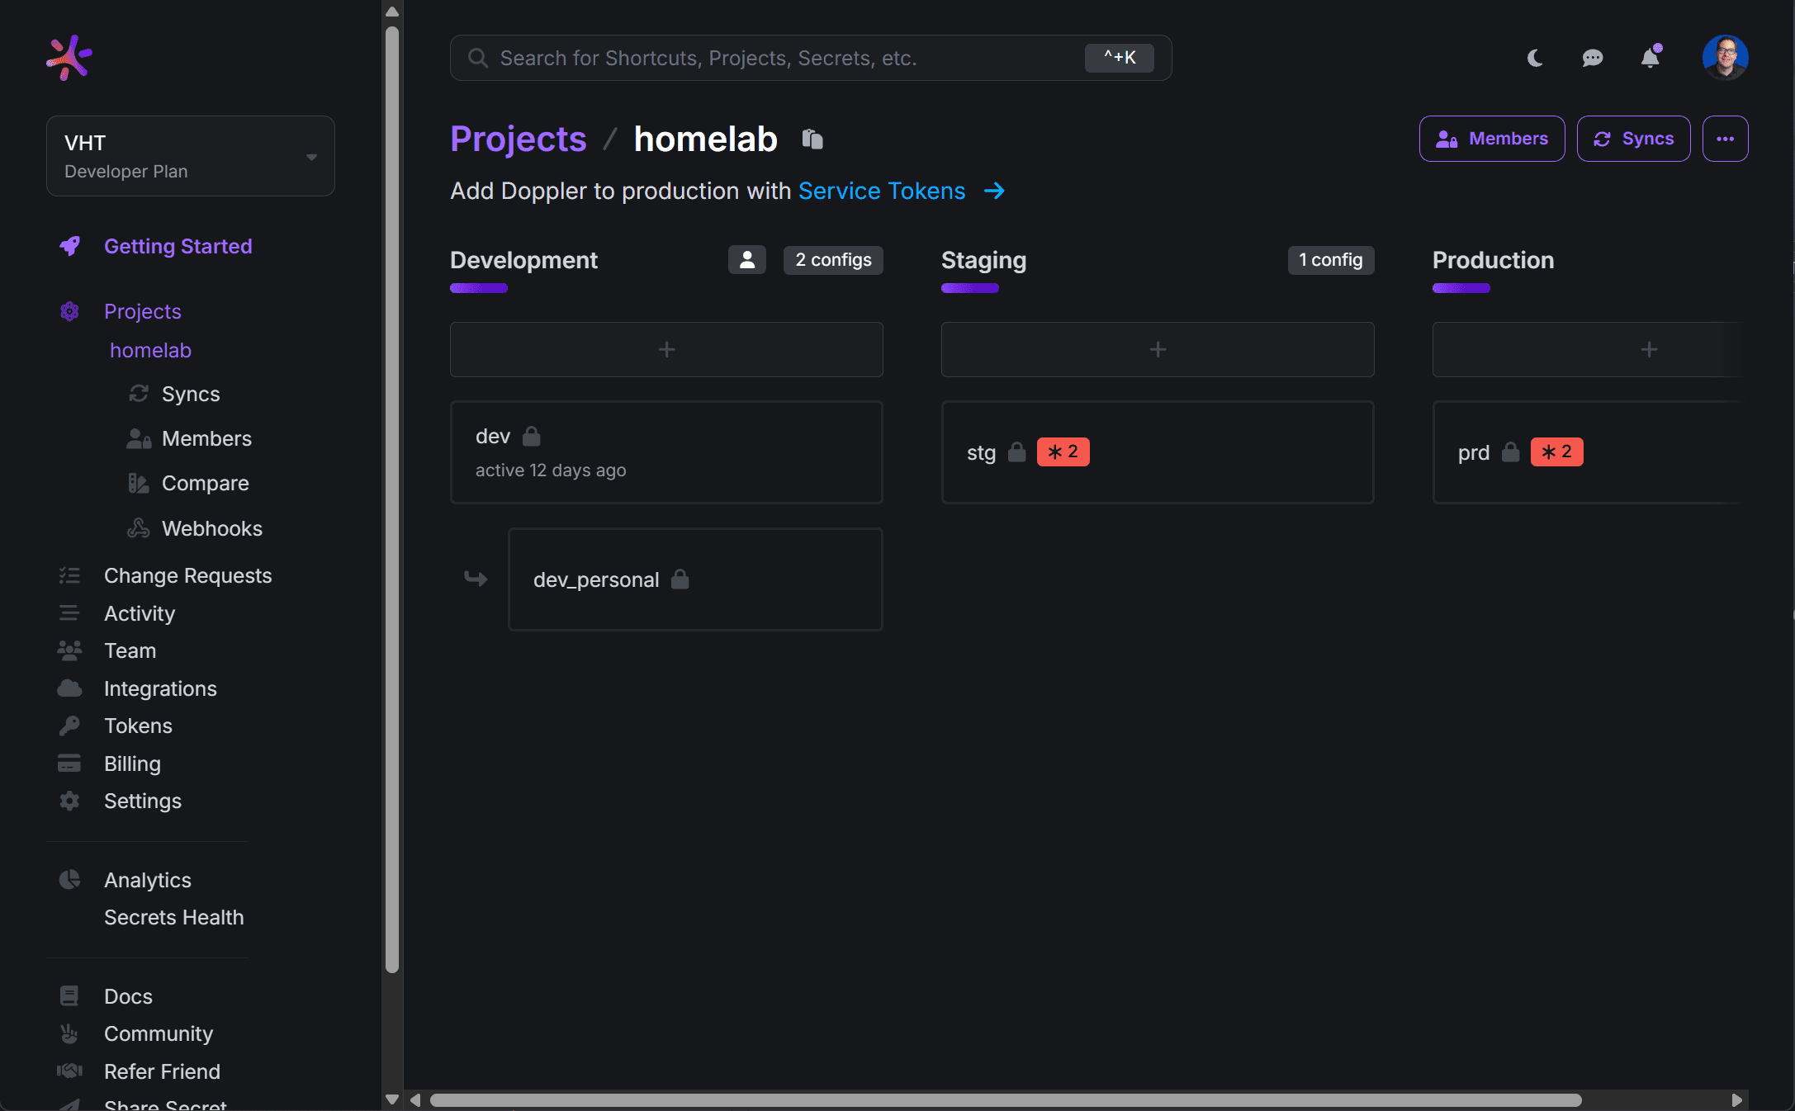
Task: Open Webhooks from the sidebar
Action: [x=212, y=528]
